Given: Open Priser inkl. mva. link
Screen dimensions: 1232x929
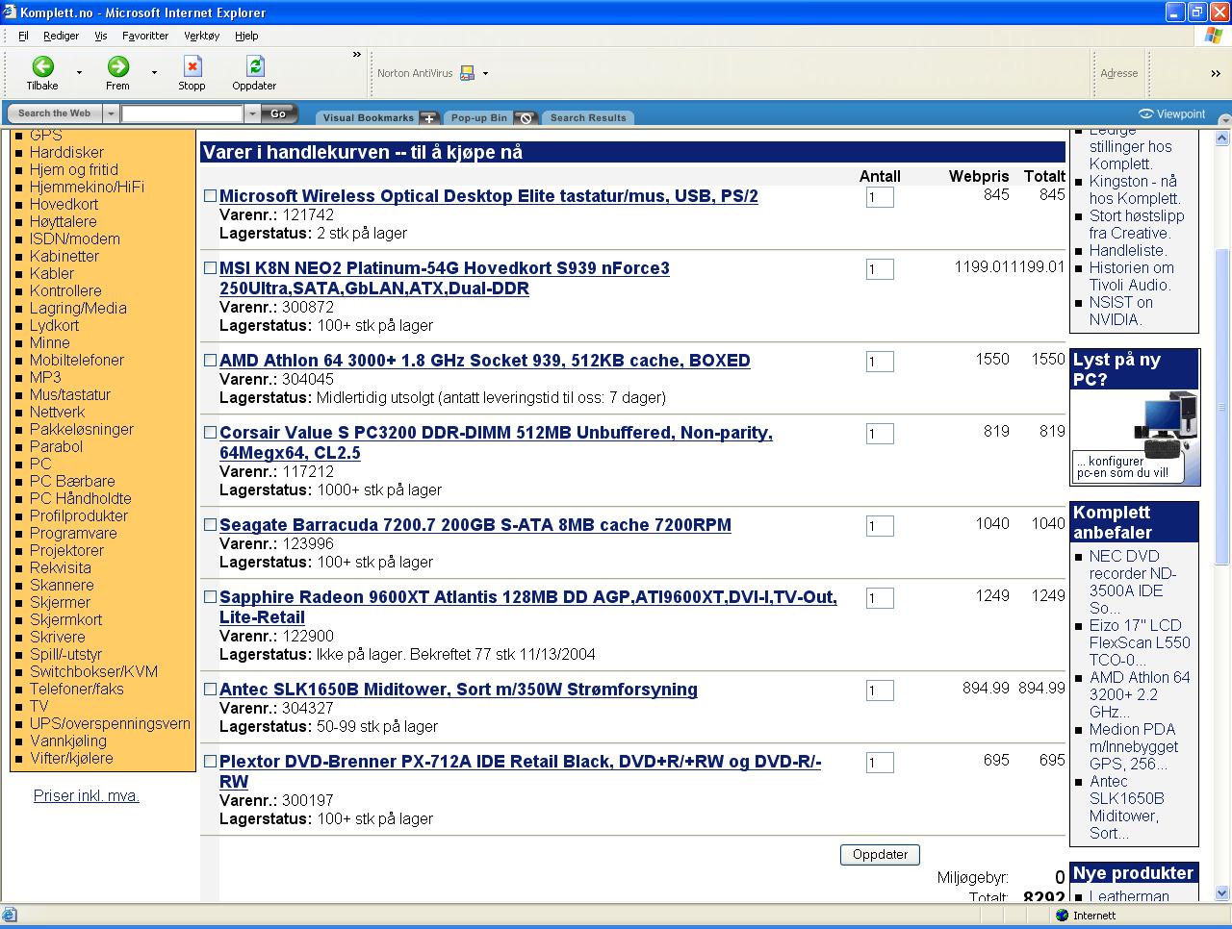Looking at the screenshot, I should click(x=87, y=795).
